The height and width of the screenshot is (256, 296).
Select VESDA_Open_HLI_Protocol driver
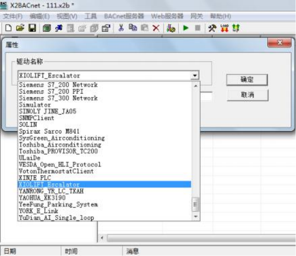coord(104,164)
